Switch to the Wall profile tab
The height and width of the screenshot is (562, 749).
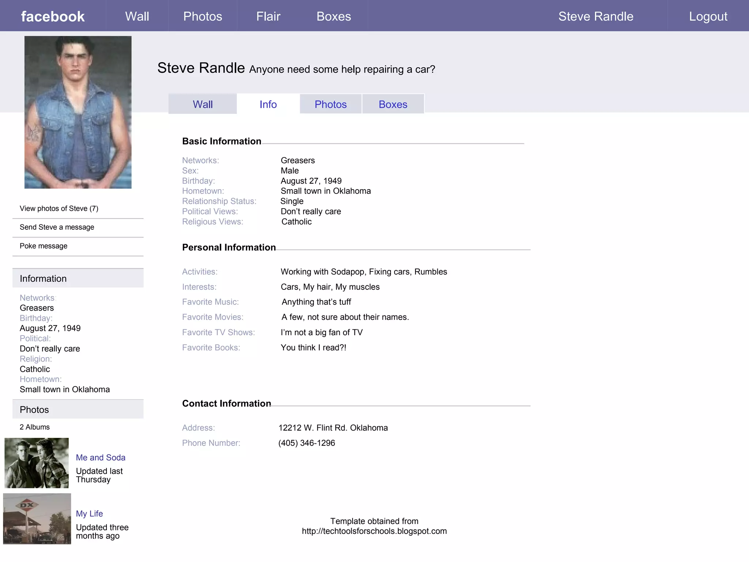click(x=203, y=104)
